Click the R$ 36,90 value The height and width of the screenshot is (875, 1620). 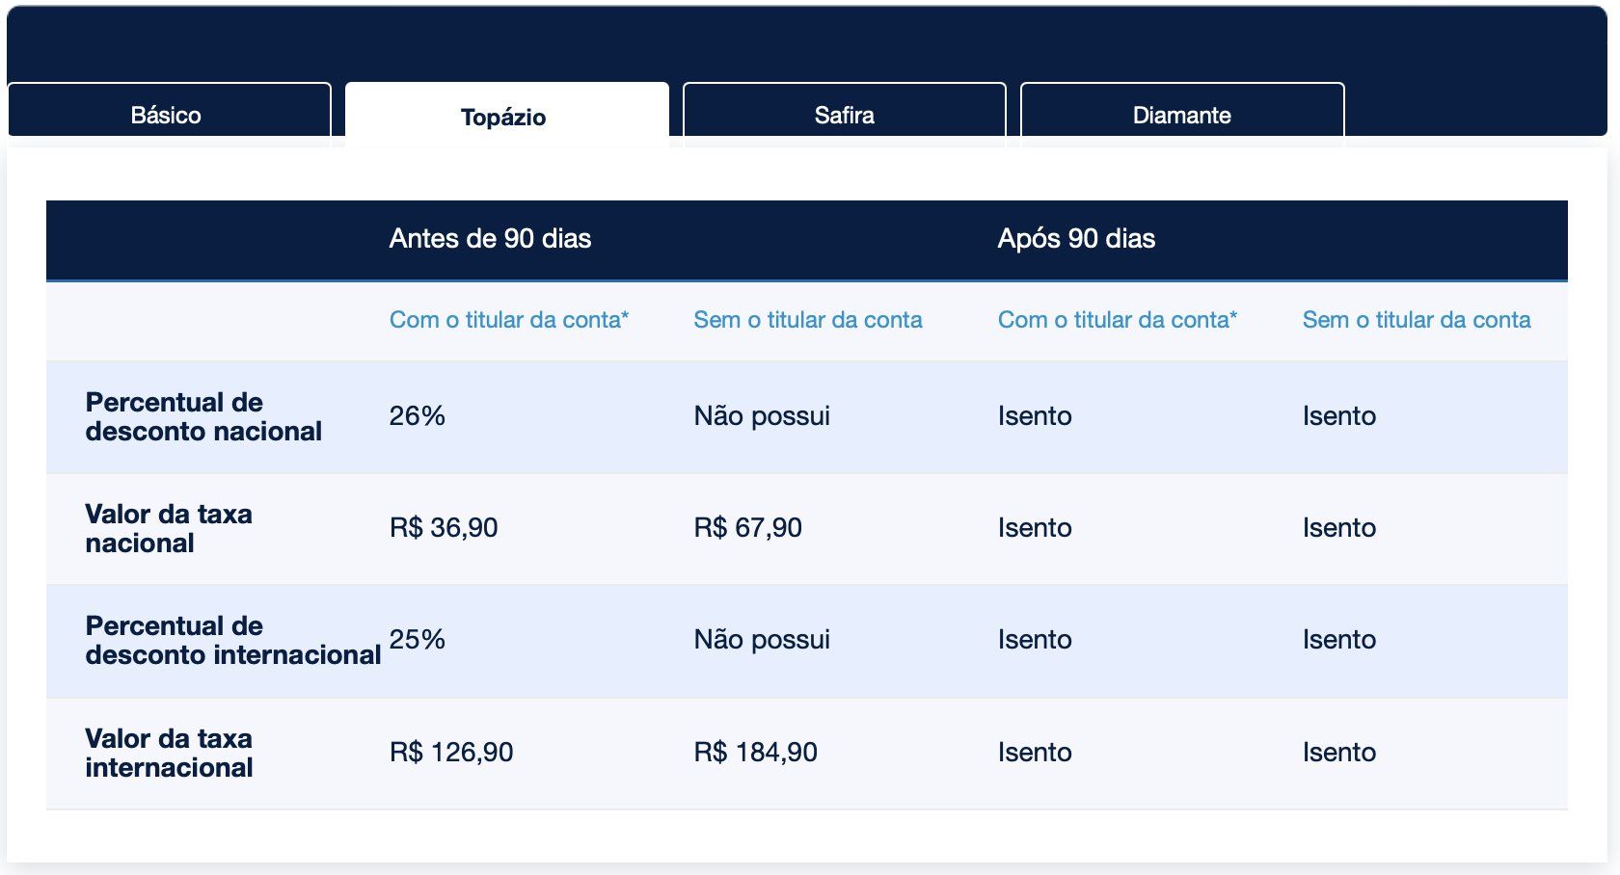pyautogui.click(x=444, y=528)
